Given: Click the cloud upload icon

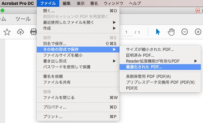Looking at the screenshot, I should pos(20,32).
